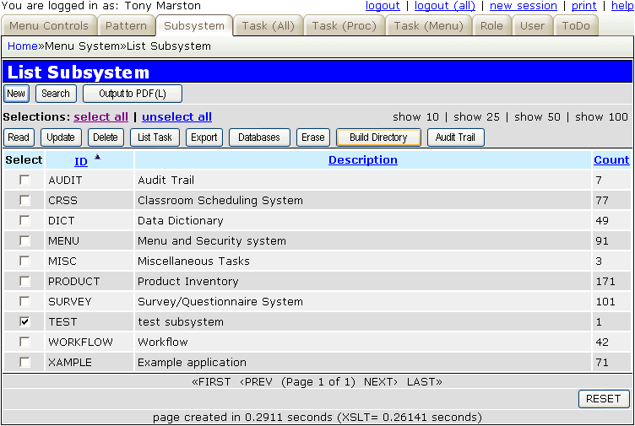The image size is (635, 426).
Task: Click the select all link
Action: 101,117
